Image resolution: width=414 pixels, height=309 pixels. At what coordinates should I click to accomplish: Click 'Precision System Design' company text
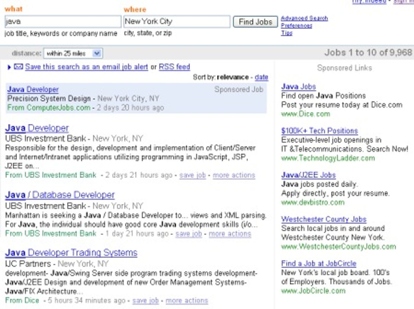49,99
